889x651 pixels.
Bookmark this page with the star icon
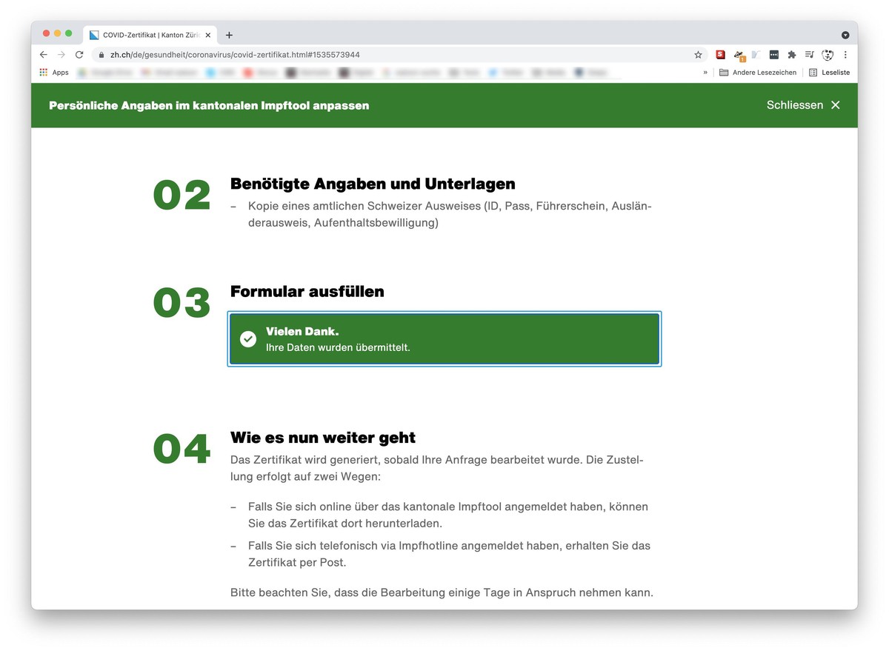(x=698, y=55)
